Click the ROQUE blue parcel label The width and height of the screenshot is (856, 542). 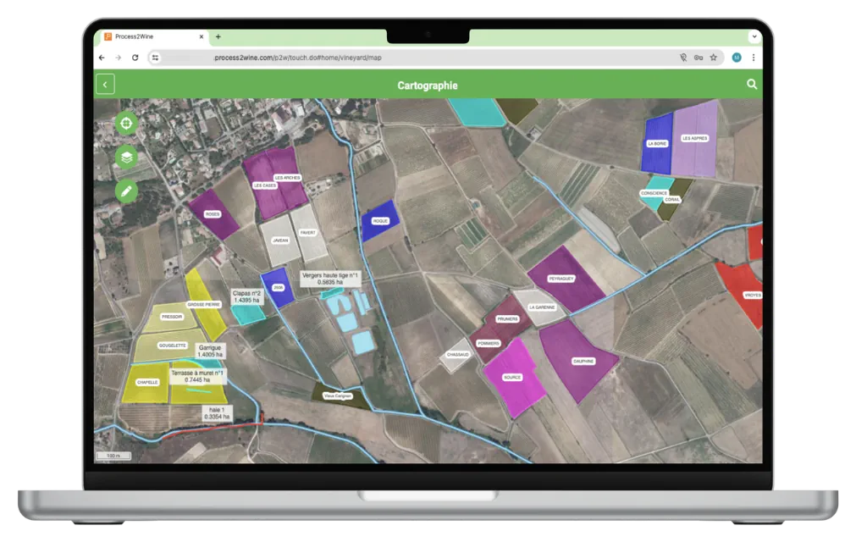pyautogui.click(x=379, y=224)
